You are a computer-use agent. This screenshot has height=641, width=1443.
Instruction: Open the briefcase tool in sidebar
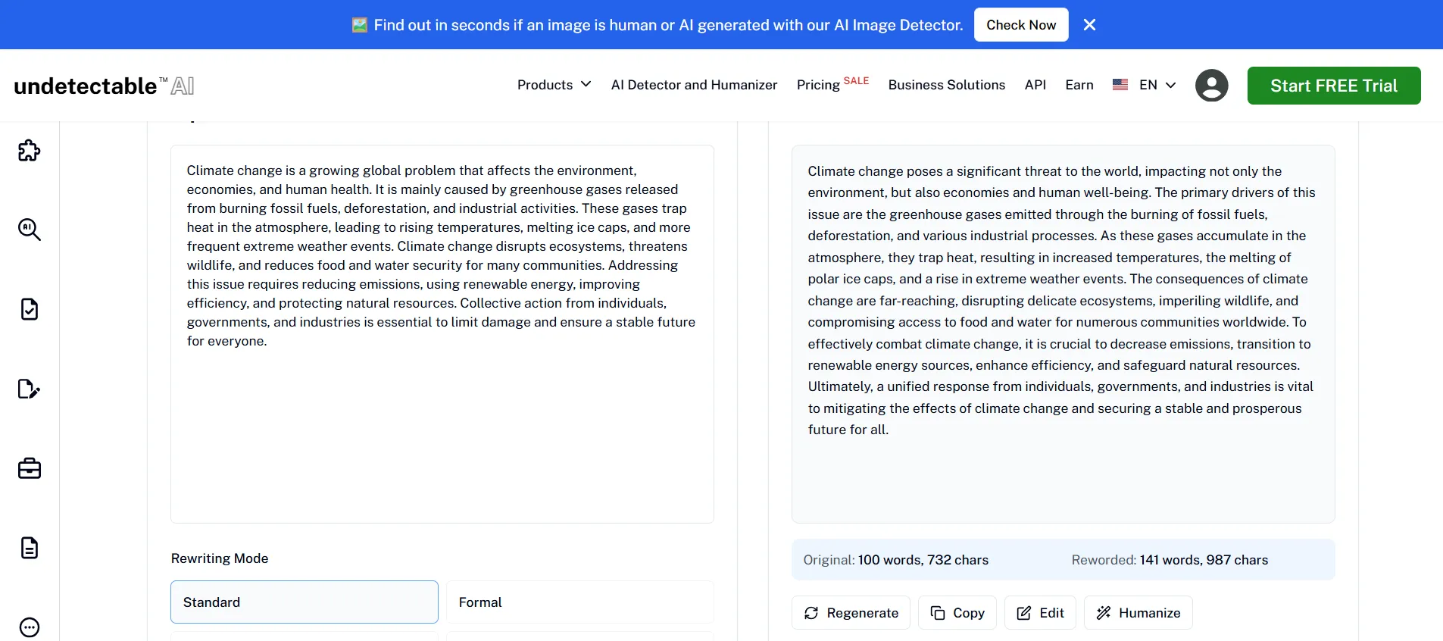[x=29, y=468]
